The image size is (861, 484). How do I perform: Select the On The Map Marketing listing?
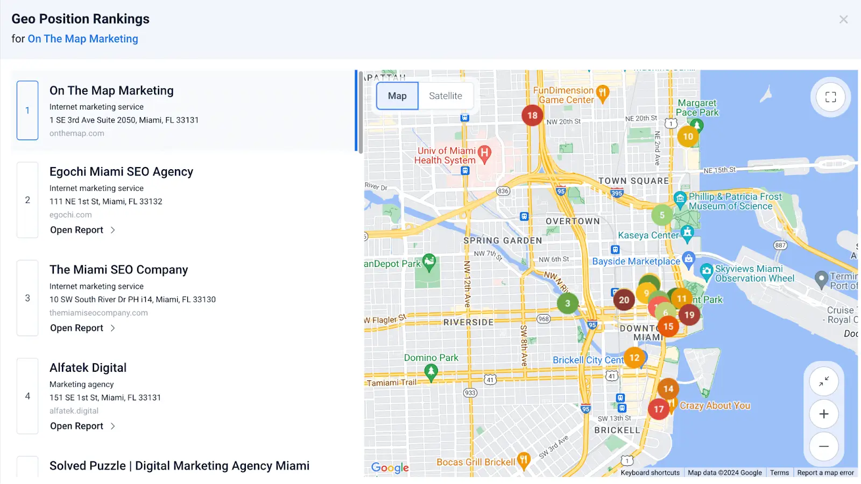pyautogui.click(x=183, y=111)
